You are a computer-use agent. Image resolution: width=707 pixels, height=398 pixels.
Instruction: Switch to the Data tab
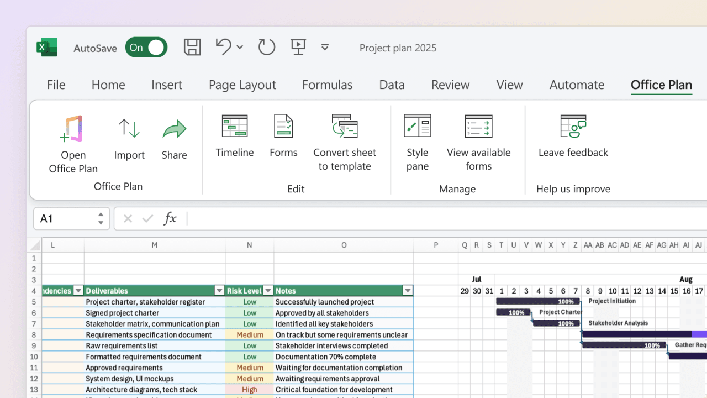click(x=392, y=85)
